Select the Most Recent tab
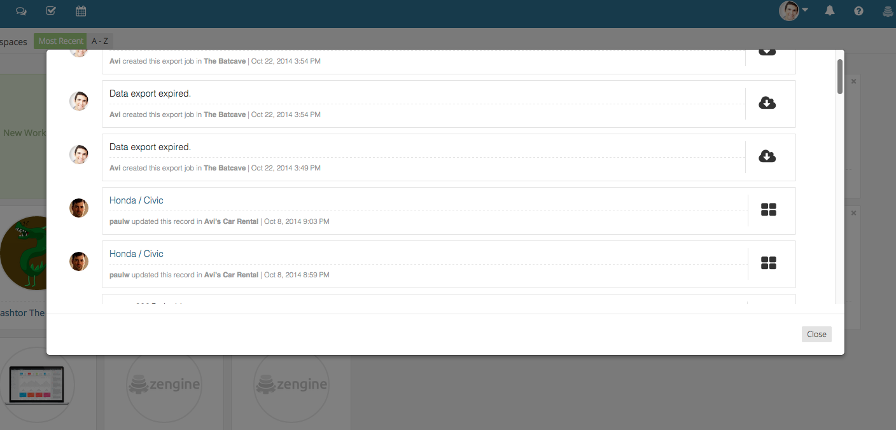 pos(60,40)
